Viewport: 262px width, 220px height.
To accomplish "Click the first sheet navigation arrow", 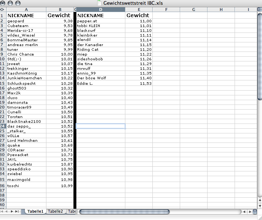I will pos(3,212).
